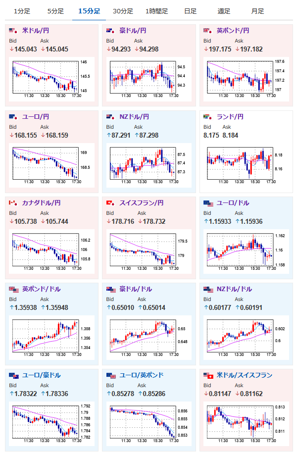Open the ユーロ/円 pair link
The image size is (296, 453).
pos(36,117)
